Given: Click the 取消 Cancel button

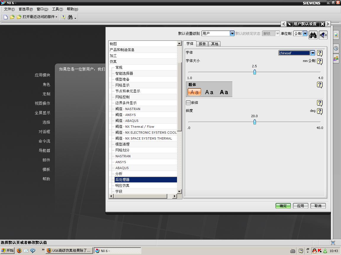Looking at the screenshot, I should [318, 206].
